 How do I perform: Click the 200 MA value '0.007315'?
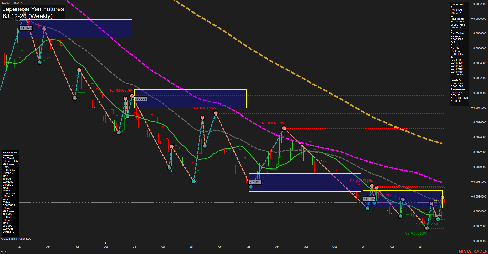pyautogui.click(x=8, y=229)
